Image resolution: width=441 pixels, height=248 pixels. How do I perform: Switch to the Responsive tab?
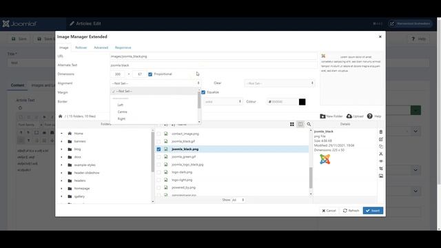pyautogui.click(x=123, y=48)
